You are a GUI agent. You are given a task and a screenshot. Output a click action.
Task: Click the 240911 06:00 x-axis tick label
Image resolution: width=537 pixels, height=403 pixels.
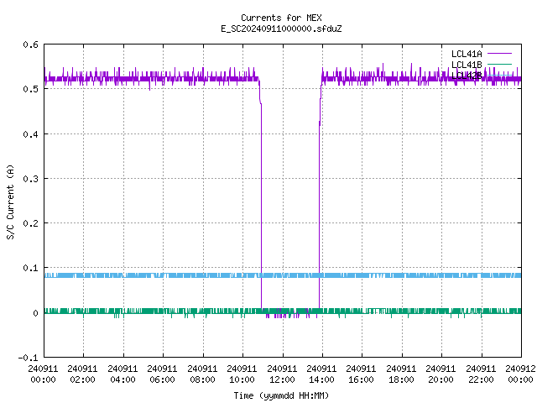[x=162, y=374]
